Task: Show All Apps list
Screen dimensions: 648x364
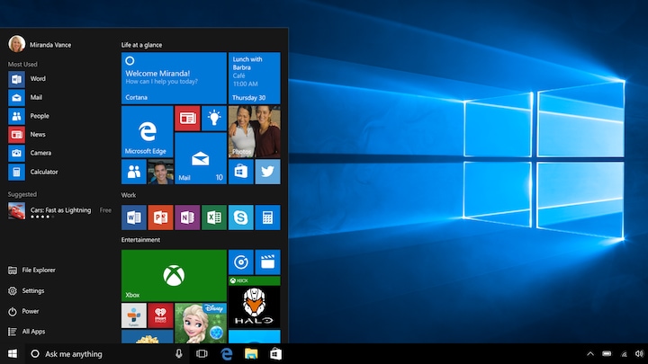Action: pyautogui.click(x=26, y=332)
